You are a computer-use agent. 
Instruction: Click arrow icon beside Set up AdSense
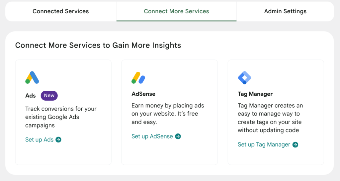point(178,136)
